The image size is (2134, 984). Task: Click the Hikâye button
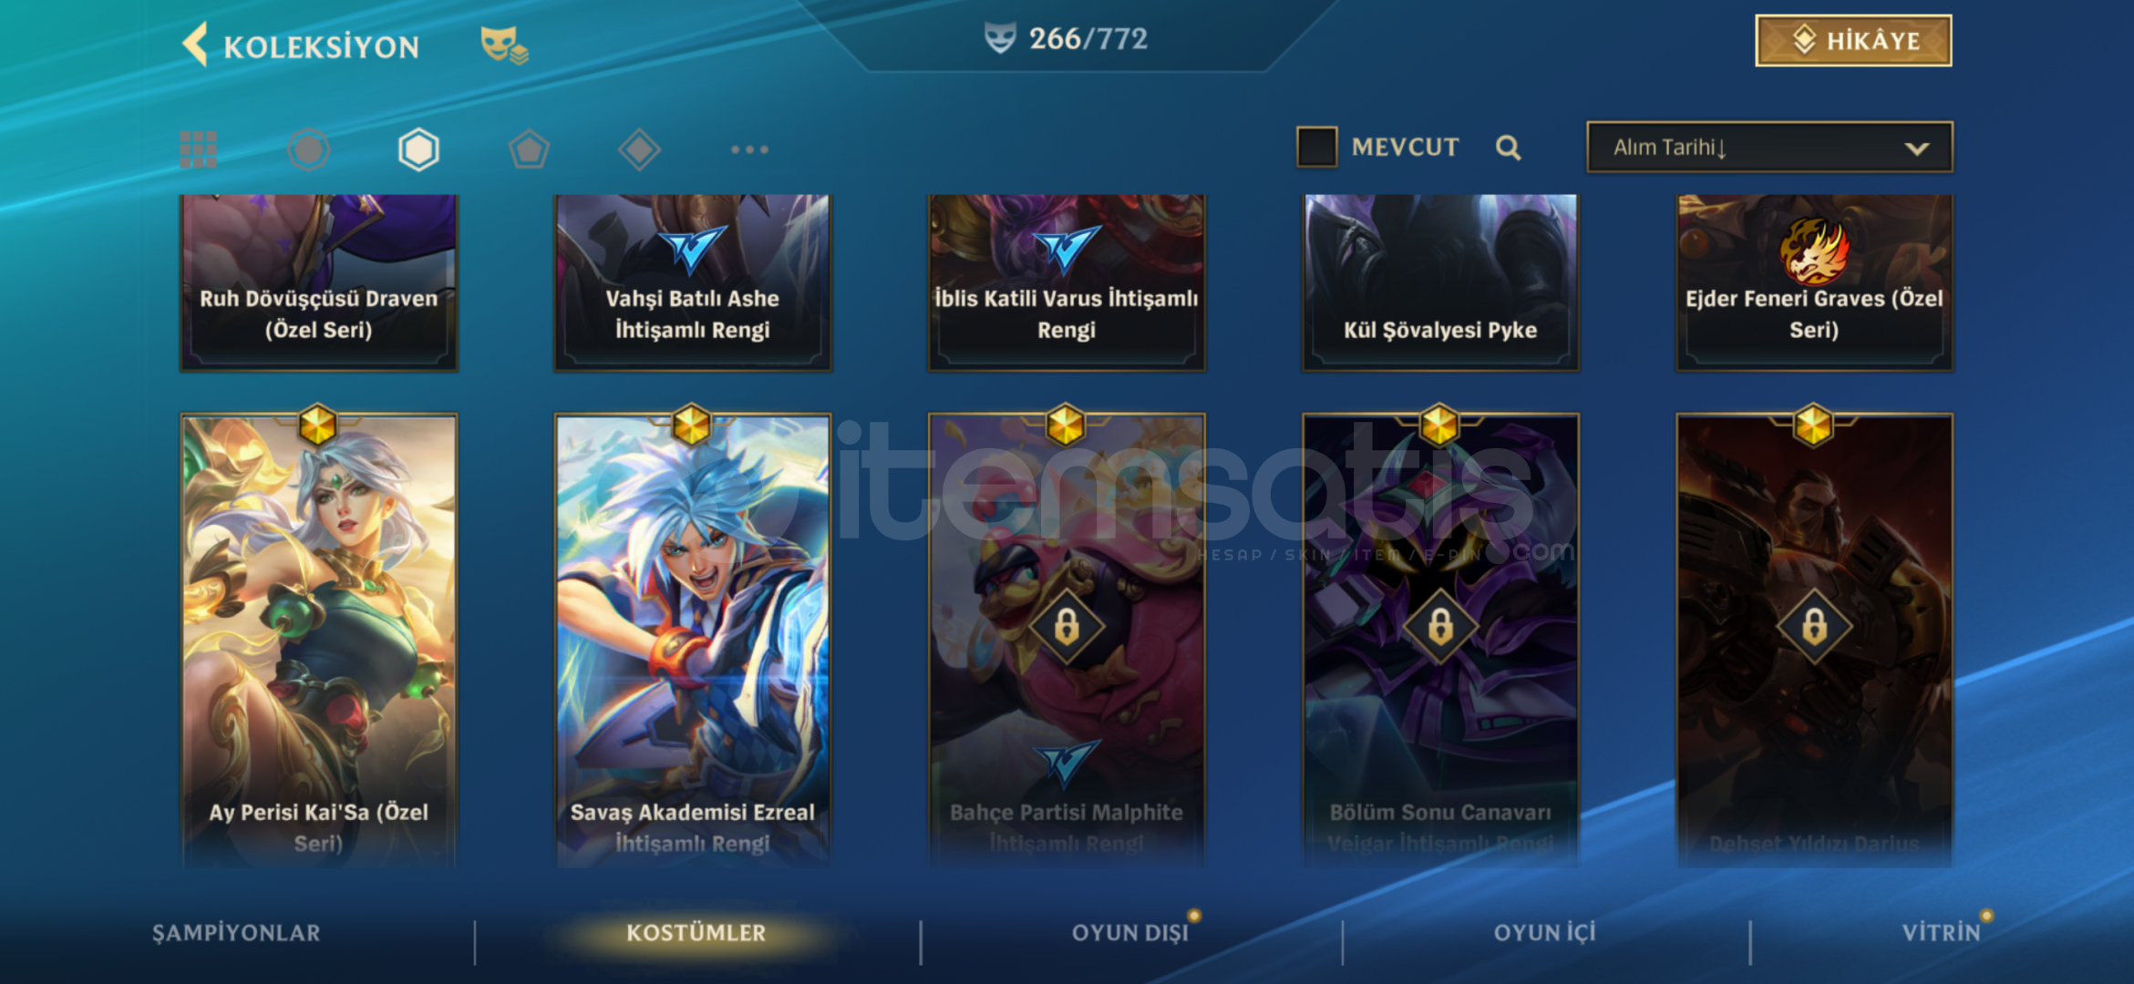click(x=1853, y=41)
